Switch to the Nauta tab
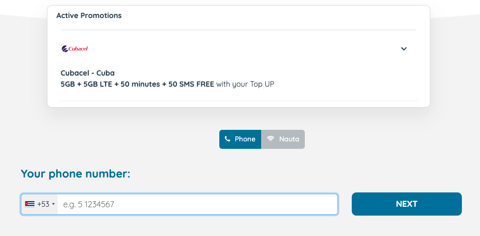This screenshot has width=480, height=236. point(283,139)
